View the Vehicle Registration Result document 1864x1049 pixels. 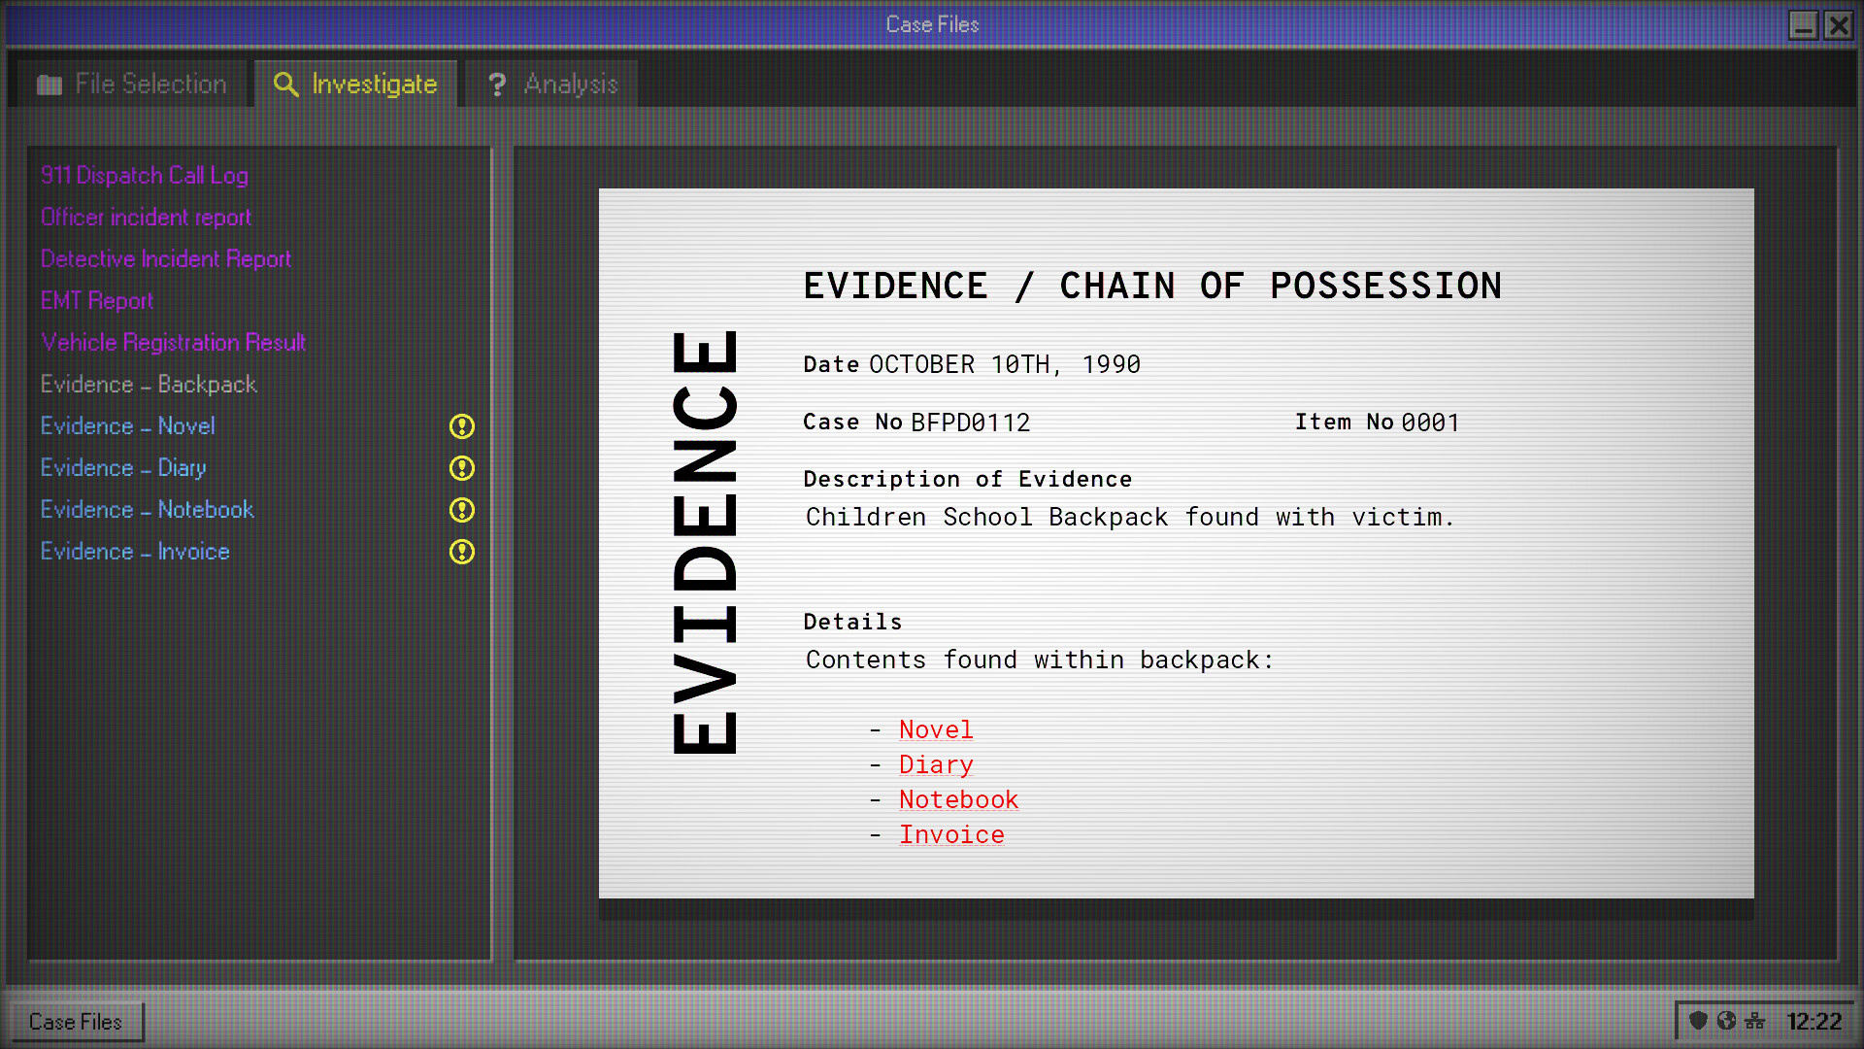[173, 343]
